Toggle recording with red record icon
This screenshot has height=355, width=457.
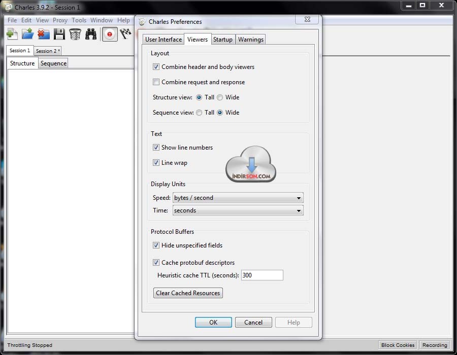pyautogui.click(x=110, y=34)
